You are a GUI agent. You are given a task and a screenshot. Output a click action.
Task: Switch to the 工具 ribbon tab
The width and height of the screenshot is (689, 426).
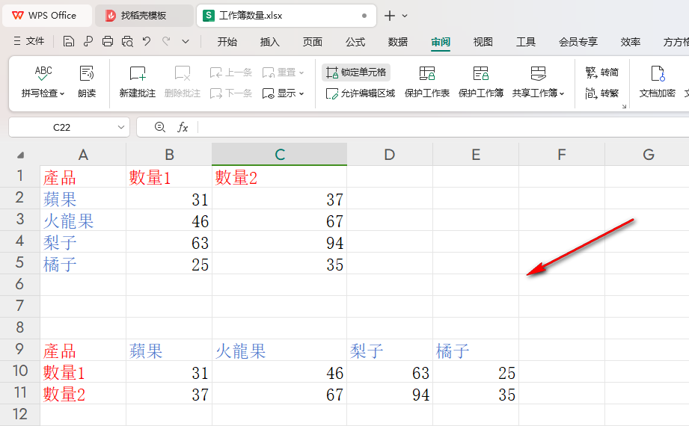point(525,42)
